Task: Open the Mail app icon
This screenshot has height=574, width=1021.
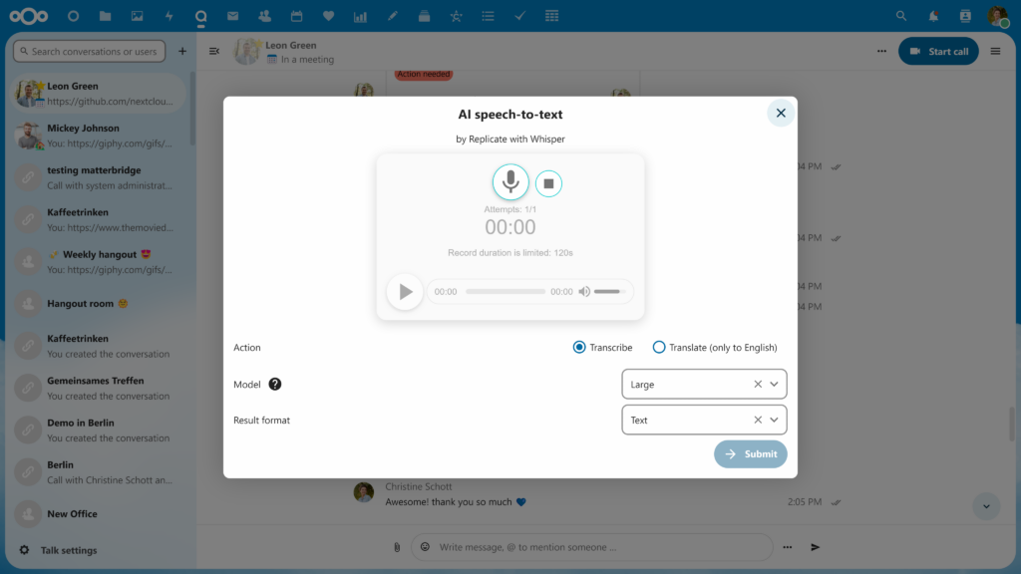Action: 232,15
